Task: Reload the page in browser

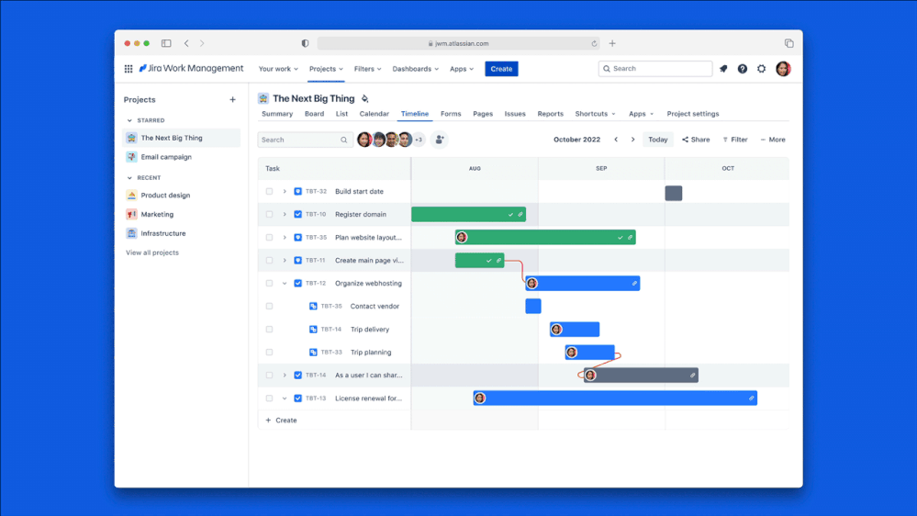Action: (x=594, y=43)
